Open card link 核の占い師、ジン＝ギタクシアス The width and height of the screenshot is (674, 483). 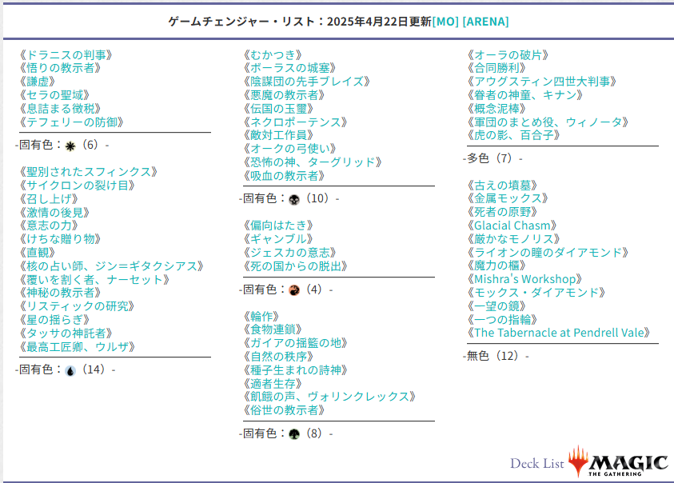111,266
